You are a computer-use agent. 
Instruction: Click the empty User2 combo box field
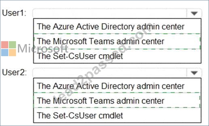pyautogui.click(x=110, y=73)
